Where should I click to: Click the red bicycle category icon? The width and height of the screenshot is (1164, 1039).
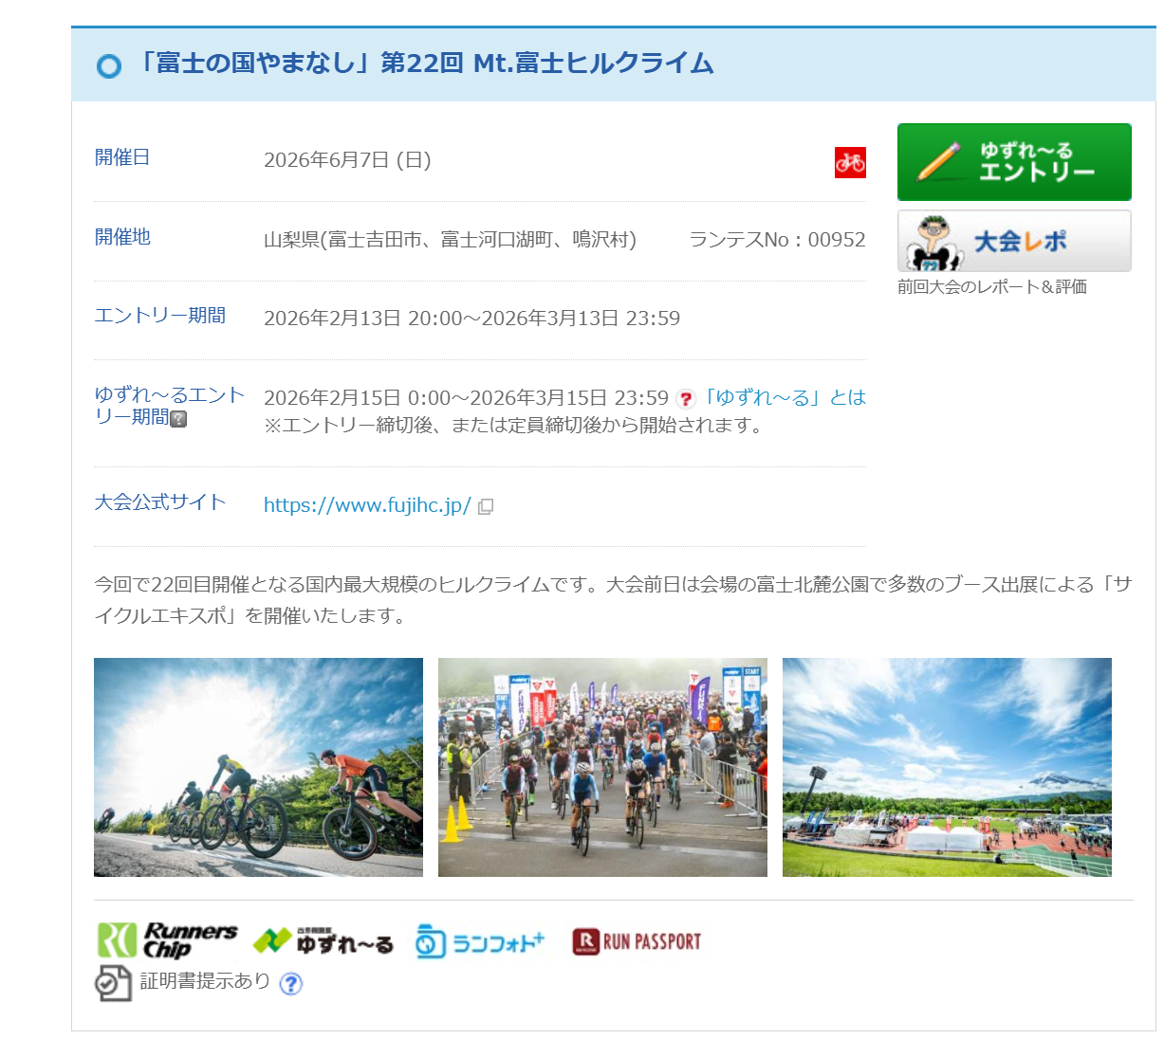coord(850,162)
